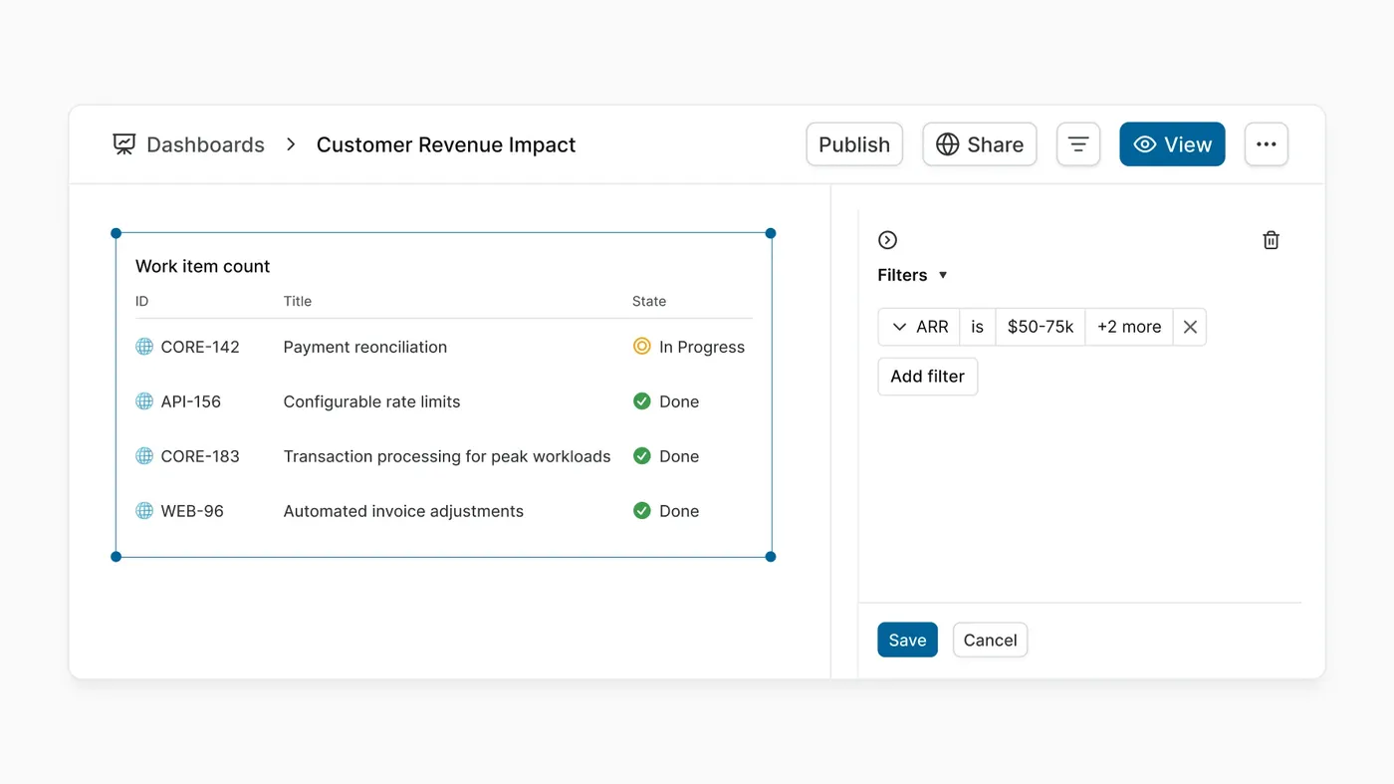
Task: Open work item CORE-142
Action: 200,347
